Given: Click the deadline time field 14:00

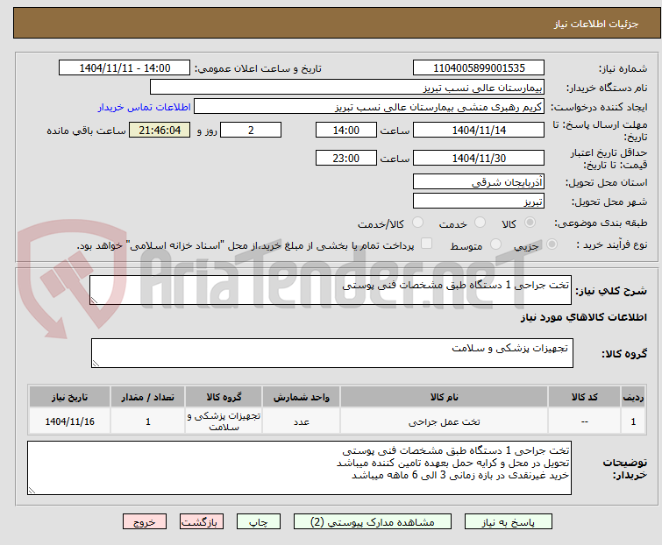Looking at the screenshot, I should pos(345,130).
